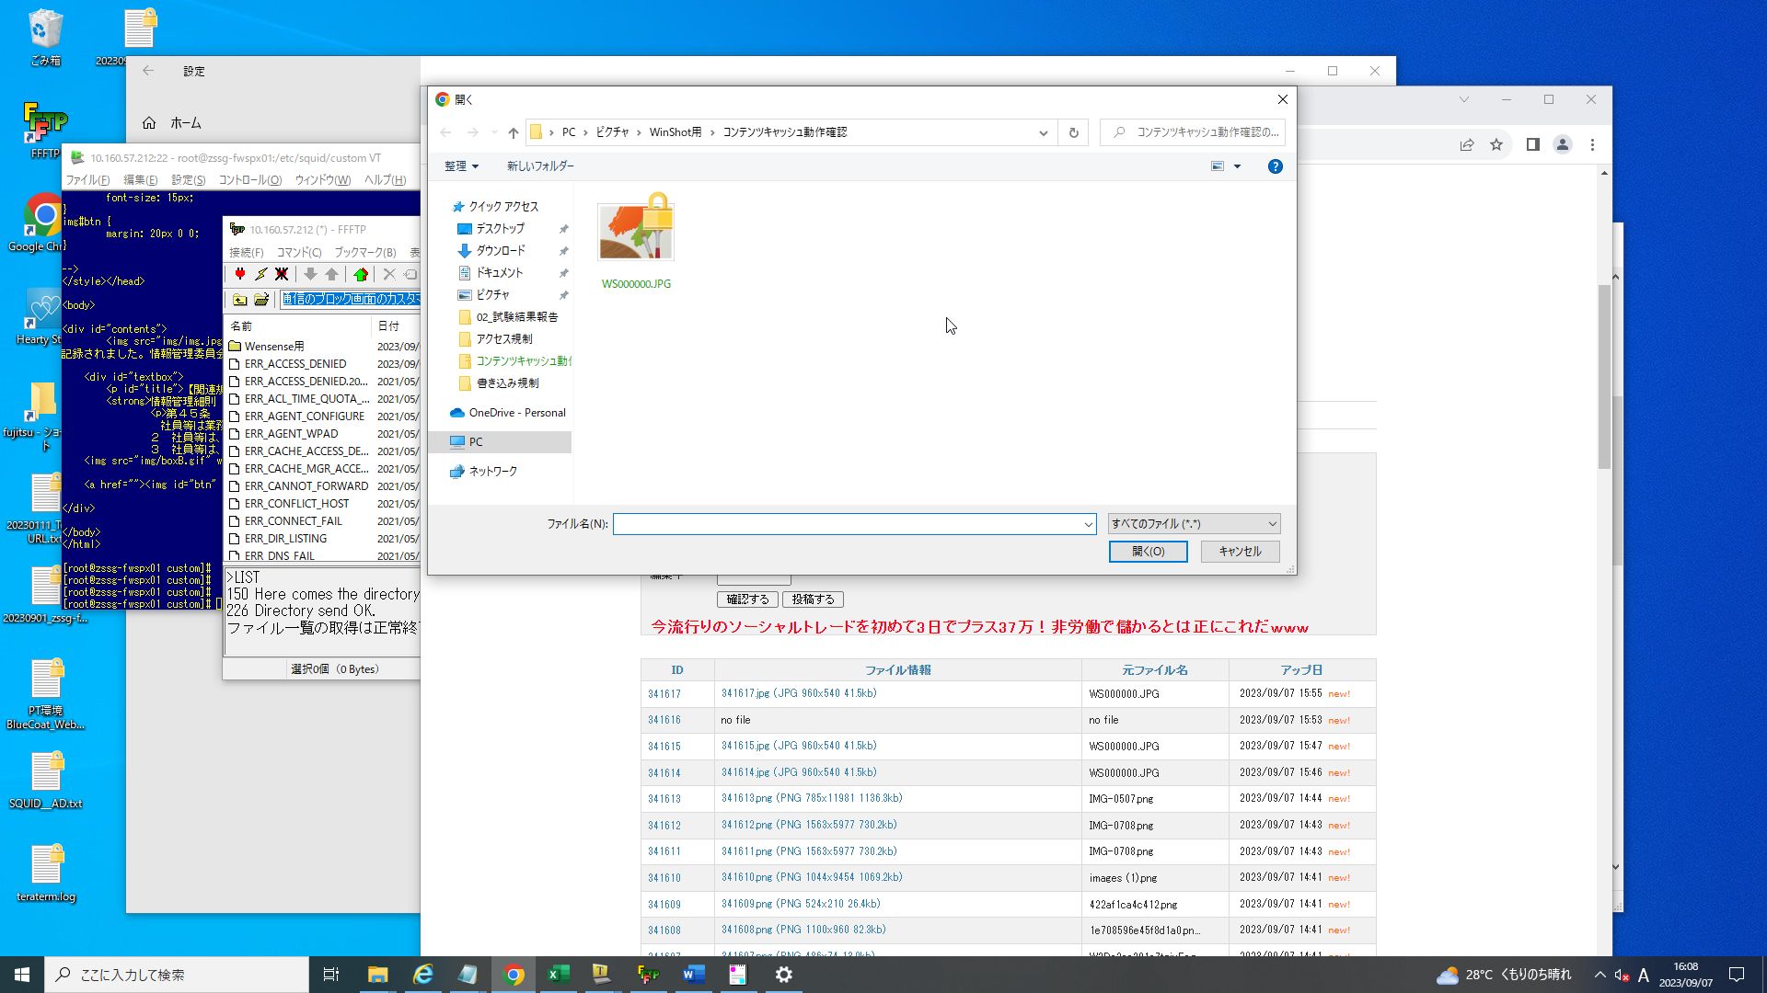
Task: Click the Recycle Bin desktop icon
Action: pyautogui.click(x=45, y=37)
